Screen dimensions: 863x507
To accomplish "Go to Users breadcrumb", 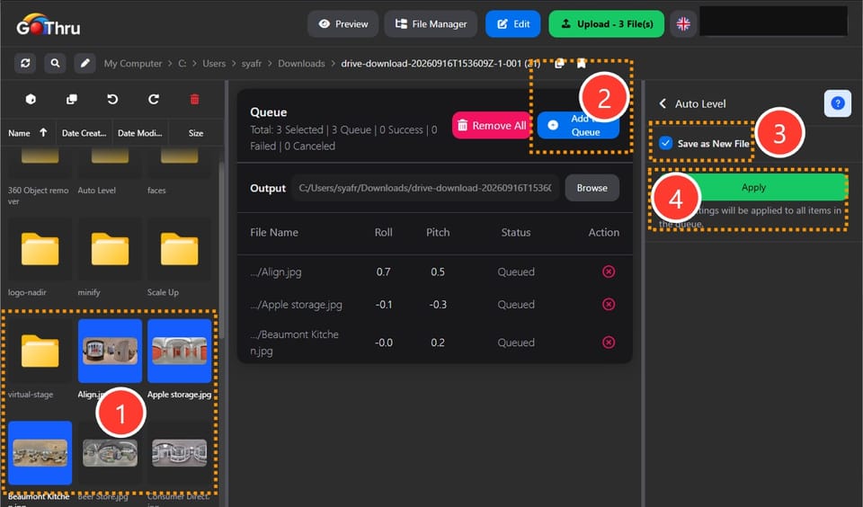I will click(214, 64).
